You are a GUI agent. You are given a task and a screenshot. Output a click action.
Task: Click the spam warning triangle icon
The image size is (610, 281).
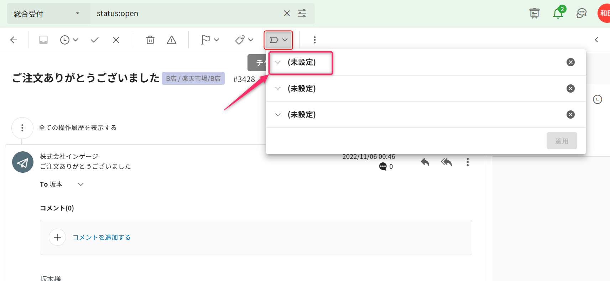172,40
